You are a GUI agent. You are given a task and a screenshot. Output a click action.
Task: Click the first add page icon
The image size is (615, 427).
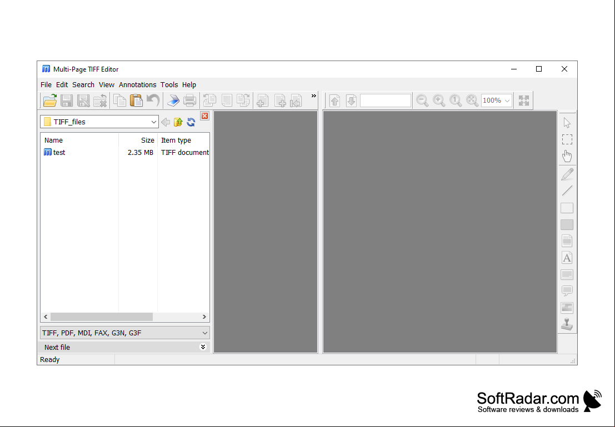(x=262, y=101)
